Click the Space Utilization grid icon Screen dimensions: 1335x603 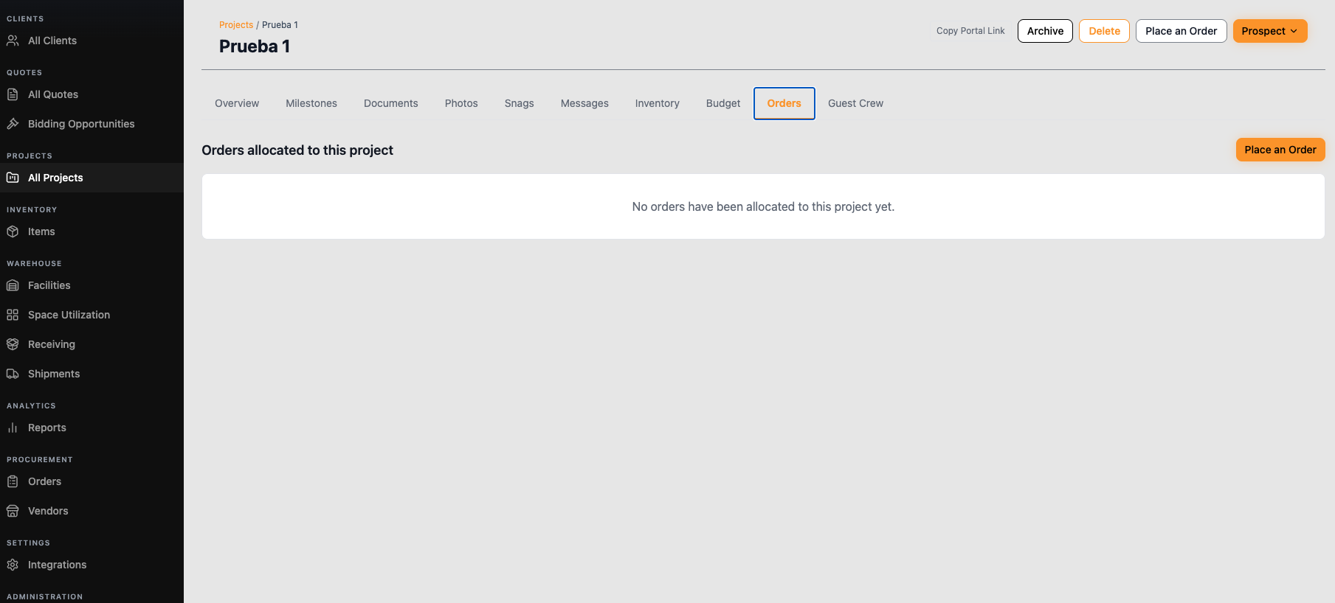pyautogui.click(x=13, y=315)
